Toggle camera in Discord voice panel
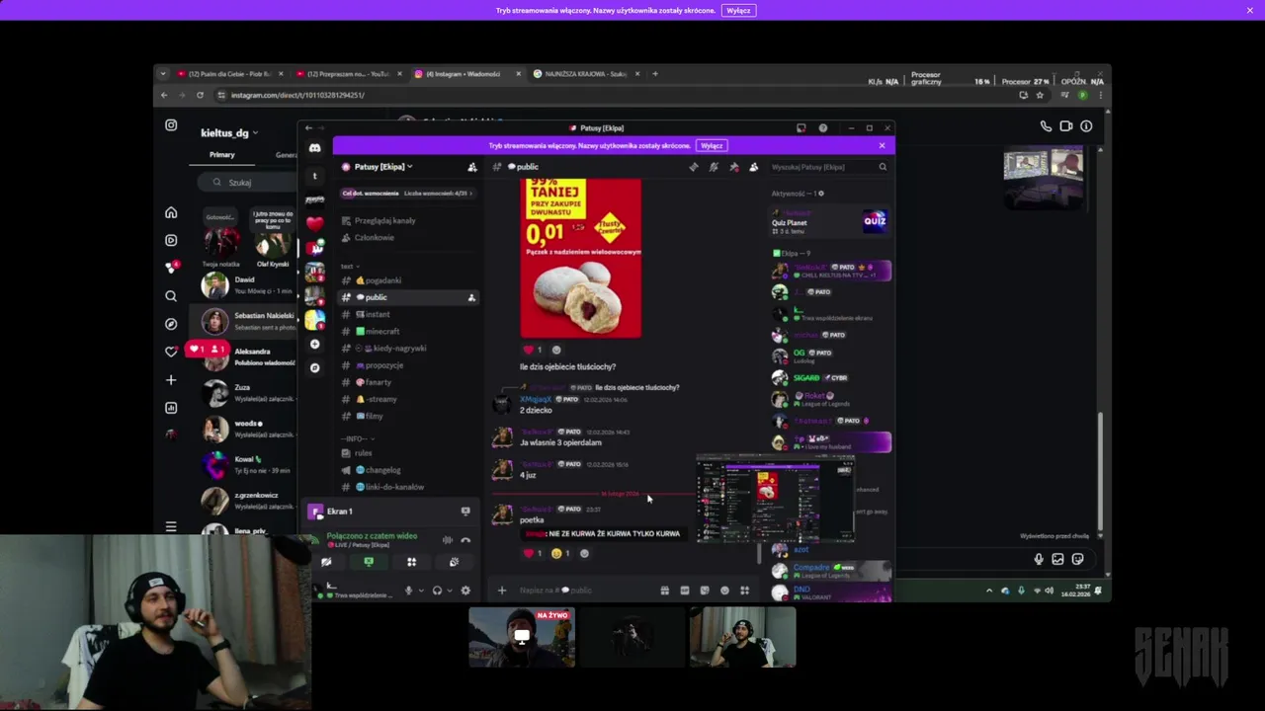This screenshot has width=1265, height=711. tap(326, 562)
